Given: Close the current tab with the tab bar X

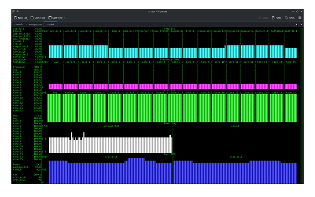Looking at the screenshot, I should click(301, 24).
